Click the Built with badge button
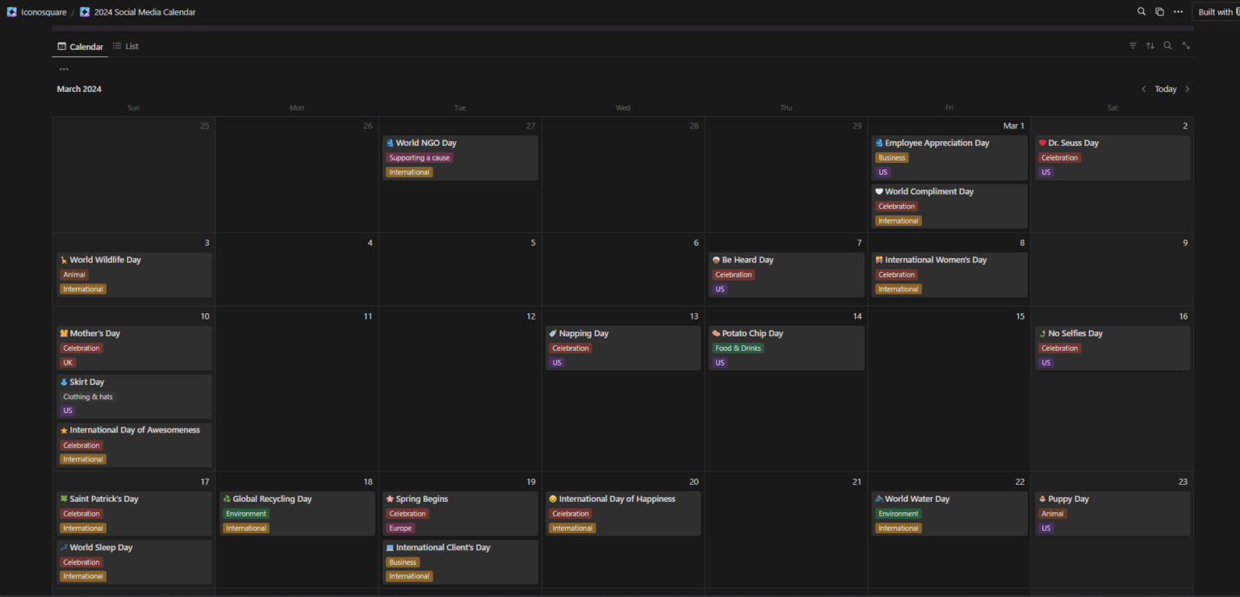 [x=1216, y=11]
